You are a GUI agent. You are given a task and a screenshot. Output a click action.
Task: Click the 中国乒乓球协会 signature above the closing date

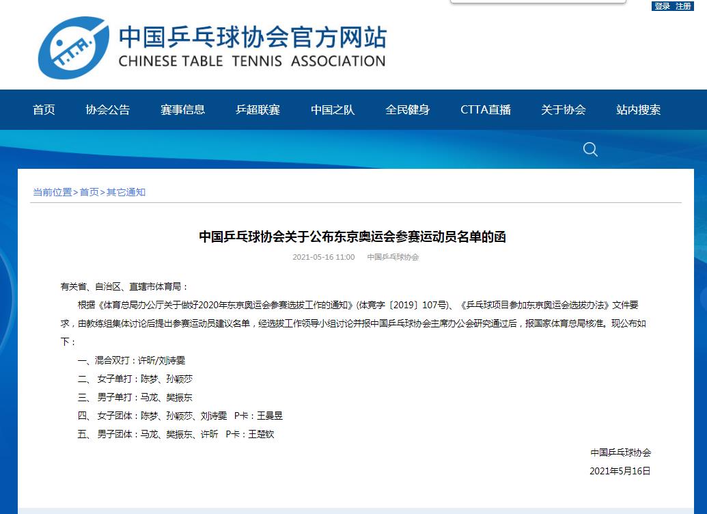pos(620,452)
